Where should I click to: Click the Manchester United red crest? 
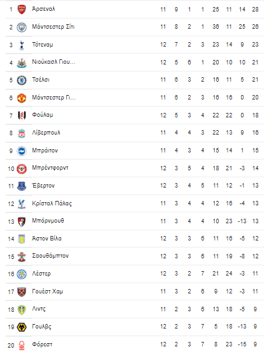[22, 98]
